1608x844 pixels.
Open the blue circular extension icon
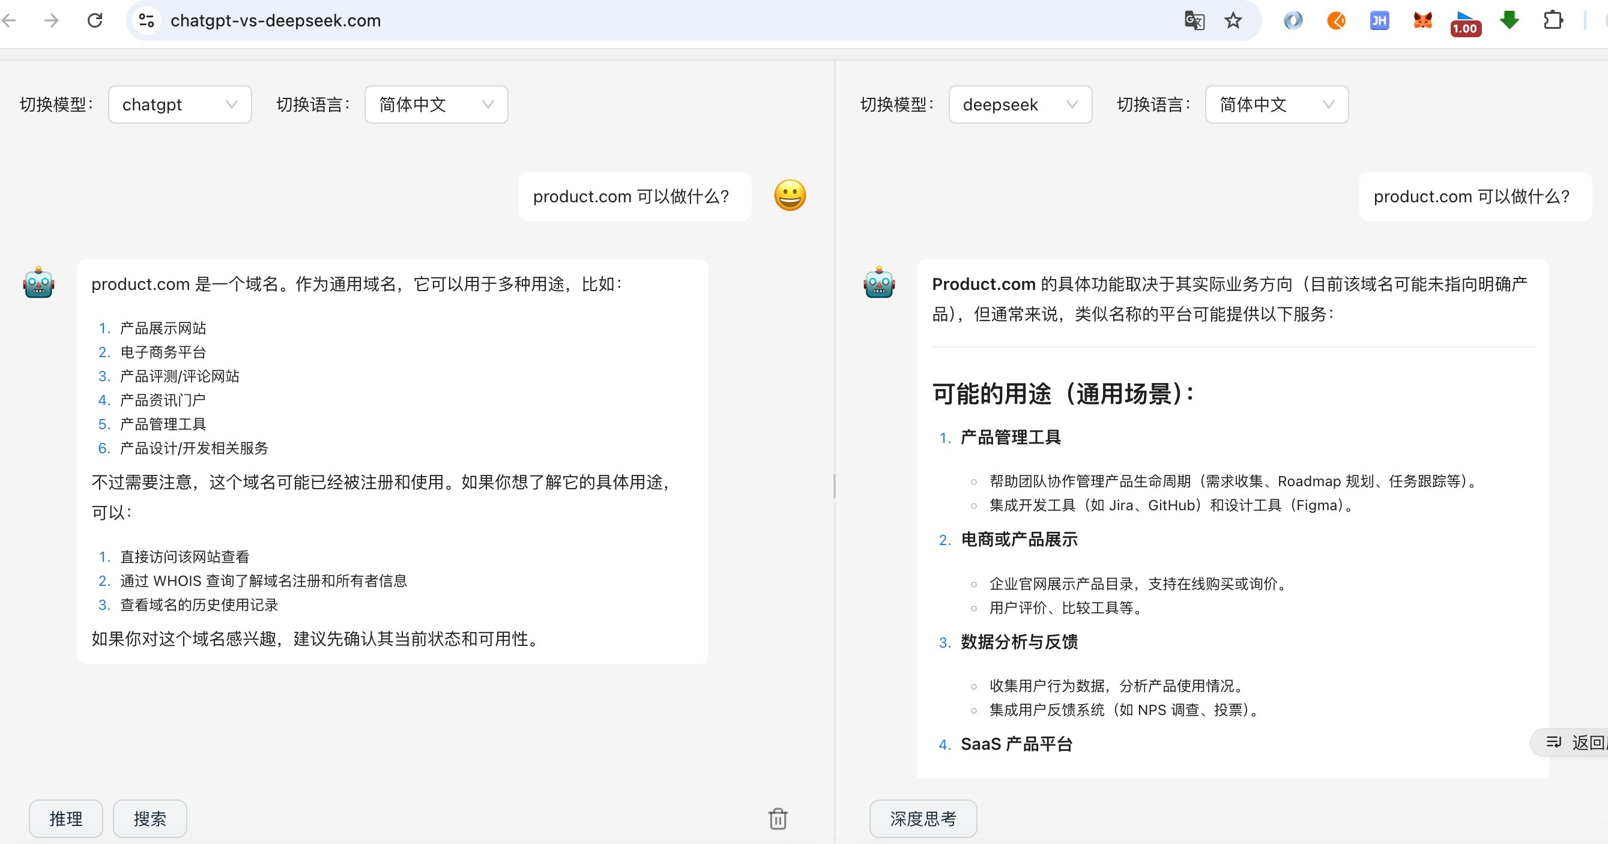pos(1293,20)
